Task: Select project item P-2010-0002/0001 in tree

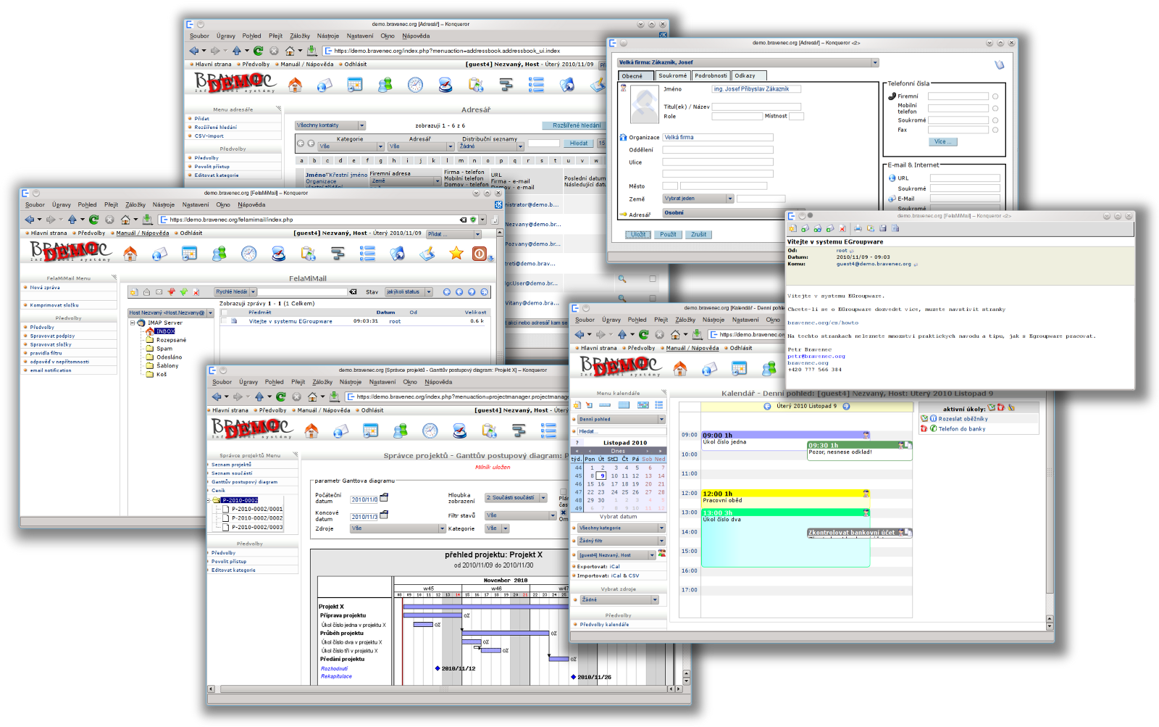Action: tap(256, 510)
